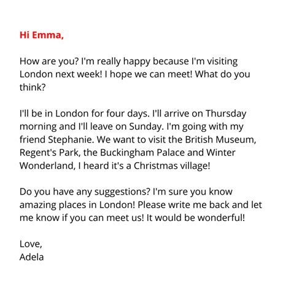Click the closing word 'Love,'
Screen dimensions: 291x291
click(31, 244)
